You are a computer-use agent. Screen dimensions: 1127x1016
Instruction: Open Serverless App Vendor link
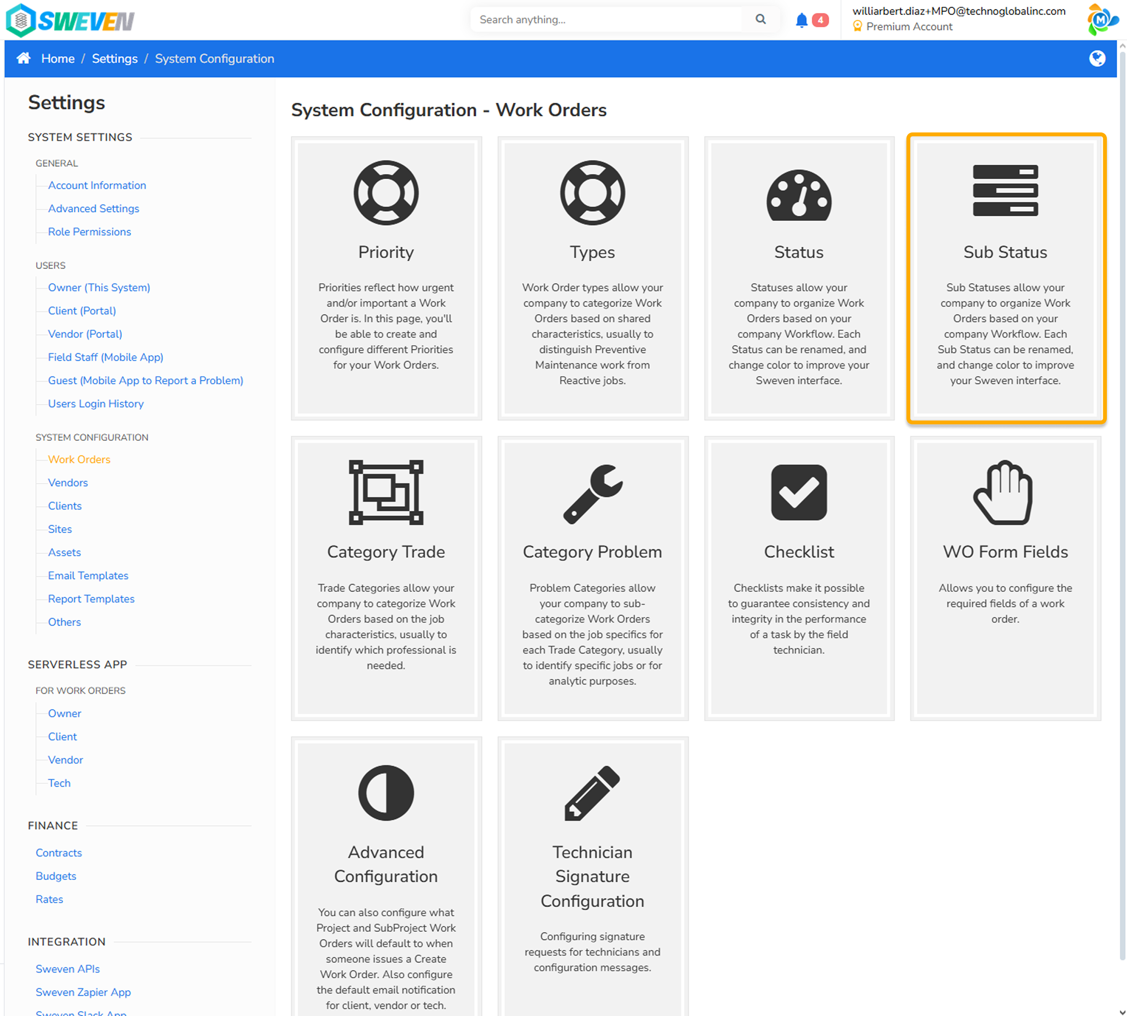click(x=66, y=760)
